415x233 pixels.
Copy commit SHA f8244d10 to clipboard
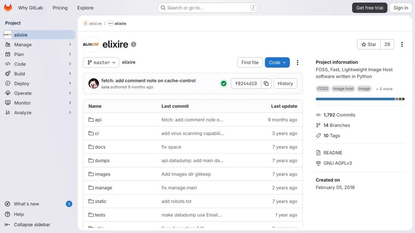[x=266, y=83]
